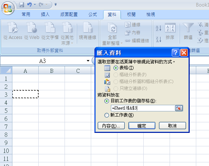Screen dimensions: 209x166
Task: Click the 從 Access import icon
Action: coord(13,28)
